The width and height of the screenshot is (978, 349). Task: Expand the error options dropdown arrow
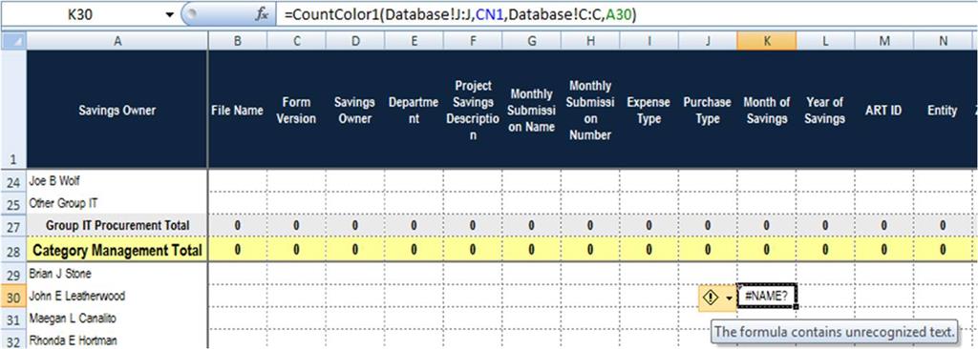coord(729,298)
